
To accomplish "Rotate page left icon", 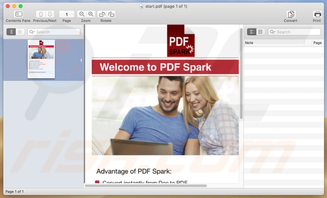I will click(102, 14).
